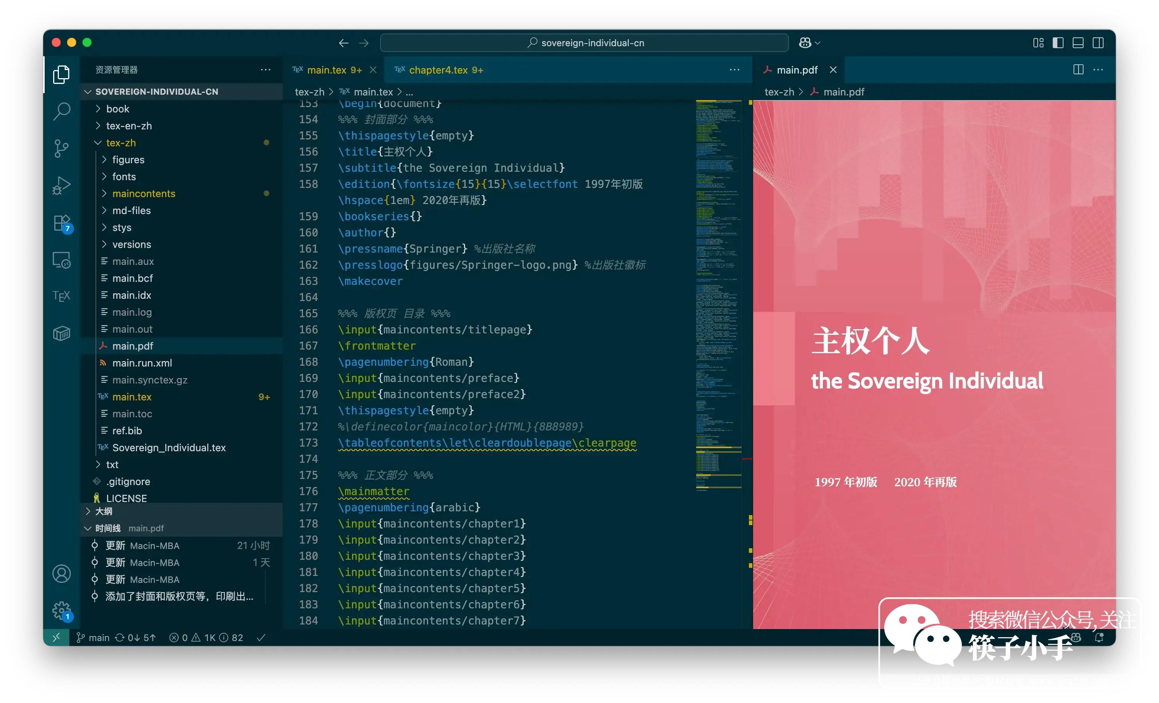Open the Extensions view with badge
Viewport: 1159px width, 703px height.
(62, 223)
